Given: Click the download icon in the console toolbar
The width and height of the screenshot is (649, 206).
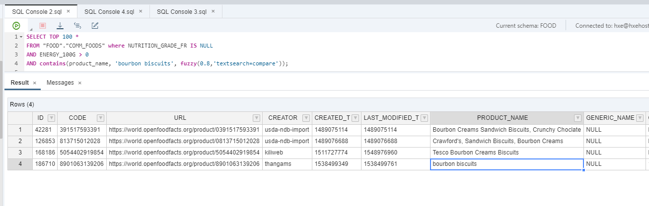Looking at the screenshot, I should click(x=60, y=25).
